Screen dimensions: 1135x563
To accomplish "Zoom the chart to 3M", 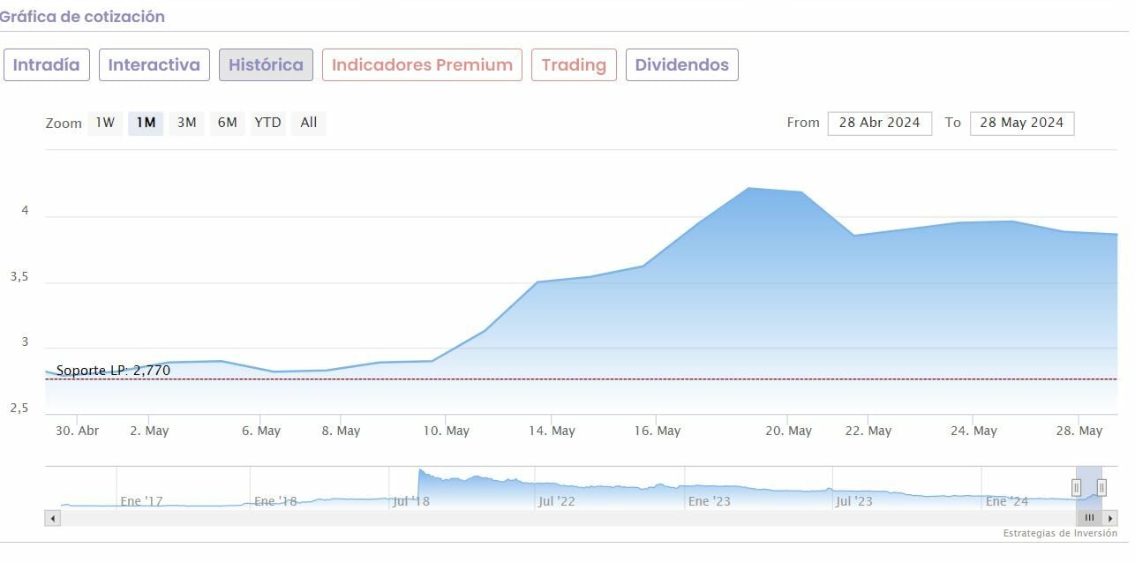I will coord(186,123).
